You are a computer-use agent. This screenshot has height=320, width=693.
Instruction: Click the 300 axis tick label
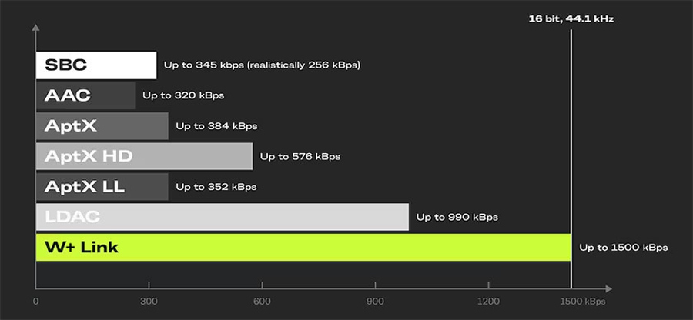(149, 302)
